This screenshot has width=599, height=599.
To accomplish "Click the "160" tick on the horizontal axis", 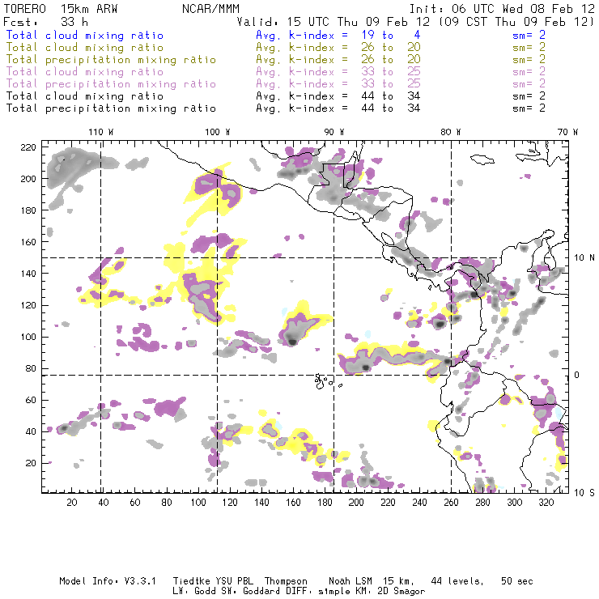I will tap(293, 503).
